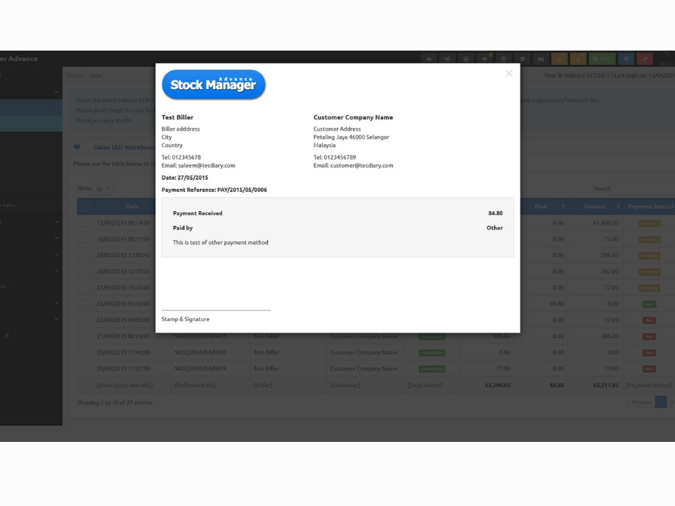Open the Show entries dropdown

pos(103,189)
